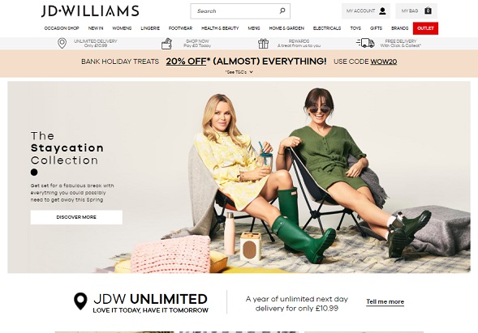478x333 pixels.
Task: Click the WOW20 code link
Action: (x=384, y=62)
